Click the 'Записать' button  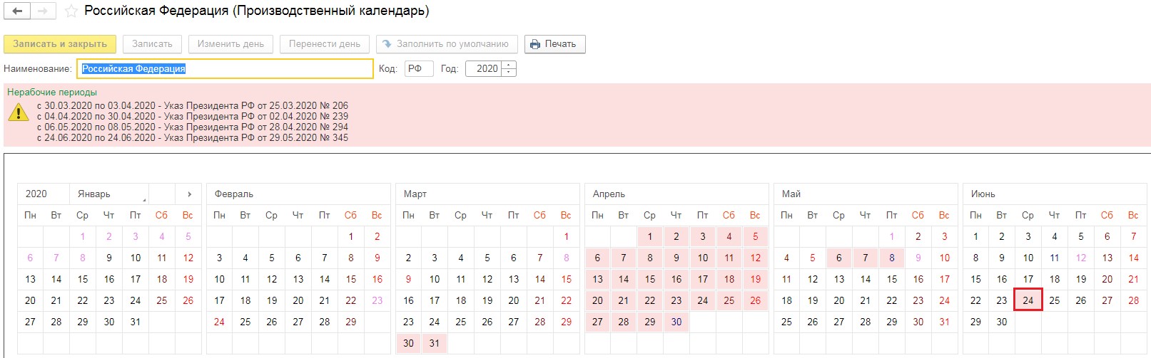click(x=152, y=44)
